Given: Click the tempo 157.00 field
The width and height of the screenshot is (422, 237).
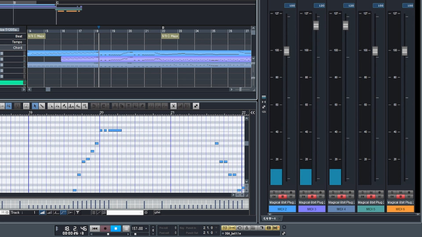Looking at the screenshot, I should (x=138, y=228).
